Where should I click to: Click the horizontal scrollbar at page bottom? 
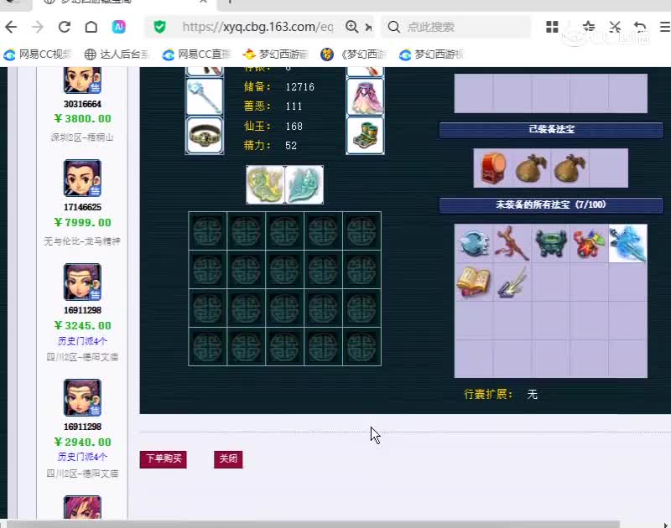(x=313, y=524)
